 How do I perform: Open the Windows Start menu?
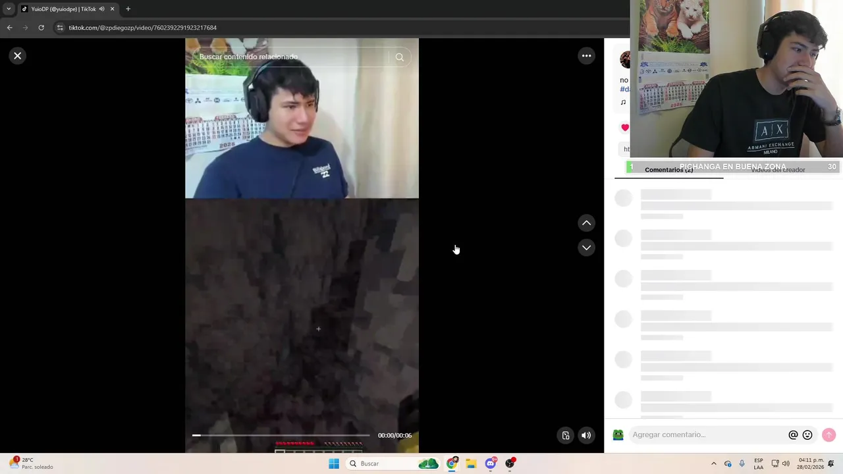334,463
